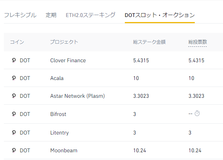Click the timer icon in Bifrost row
Image resolution: width=223 pixels, height=160 pixels.
click(197, 113)
